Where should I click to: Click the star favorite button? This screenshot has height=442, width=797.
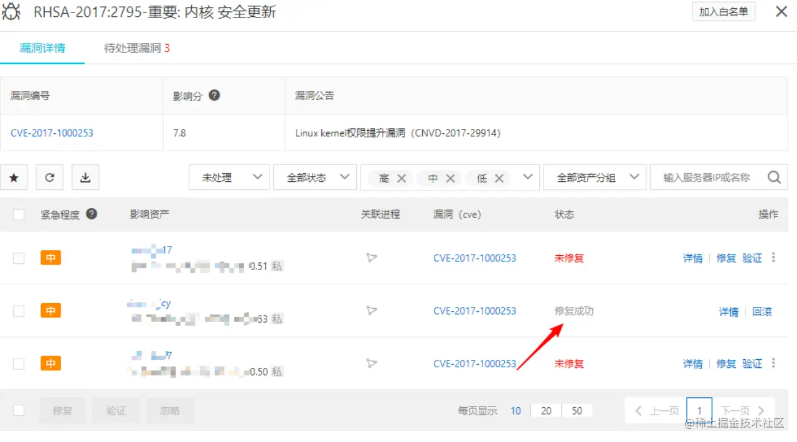(14, 177)
